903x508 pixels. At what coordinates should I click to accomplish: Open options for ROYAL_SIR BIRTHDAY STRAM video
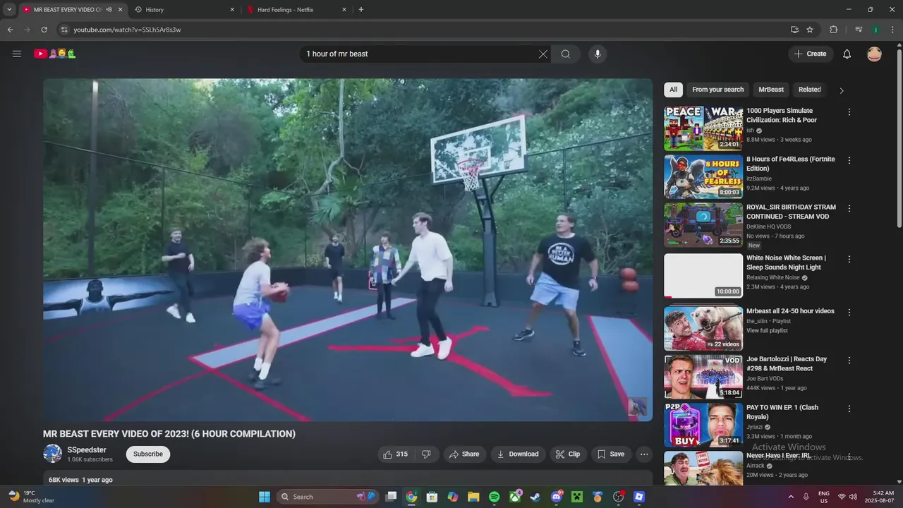point(849,208)
